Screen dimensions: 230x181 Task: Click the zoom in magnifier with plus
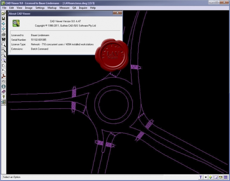[x=3, y=50]
